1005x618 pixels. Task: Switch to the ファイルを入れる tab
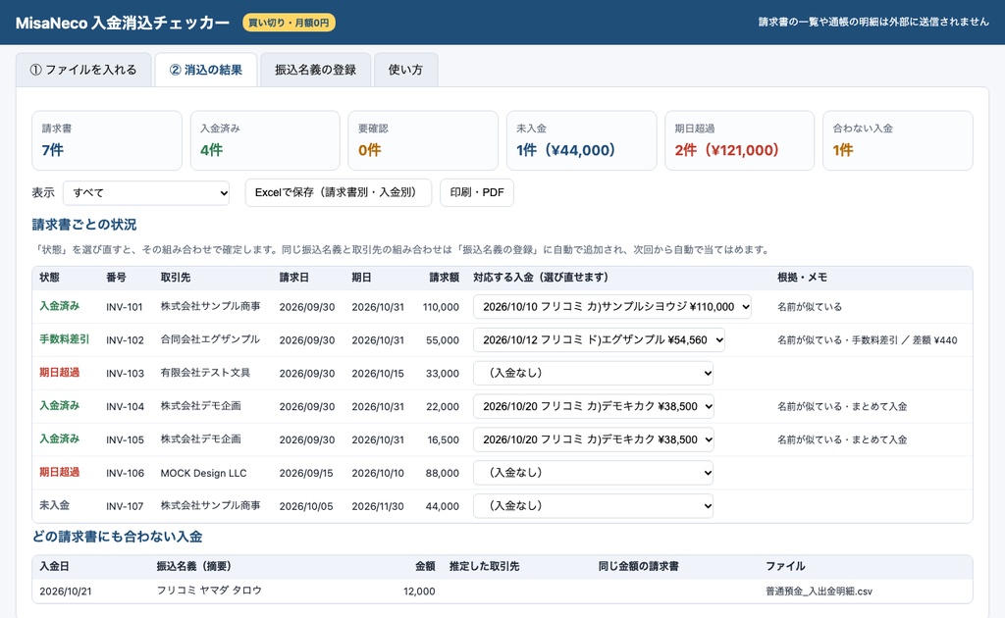(83, 70)
